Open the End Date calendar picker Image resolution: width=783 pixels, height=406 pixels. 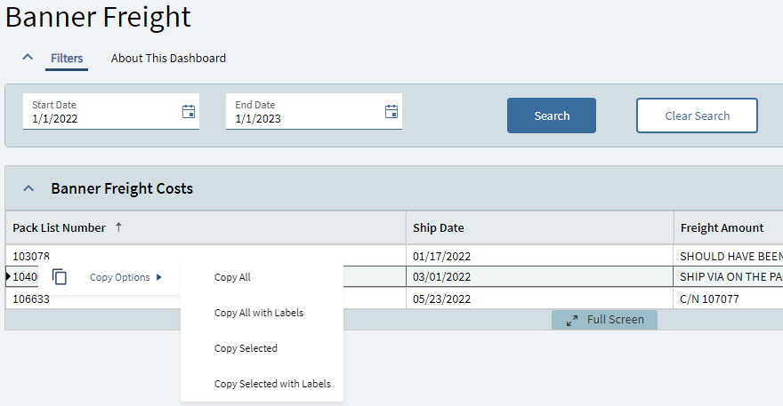click(x=391, y=111)
